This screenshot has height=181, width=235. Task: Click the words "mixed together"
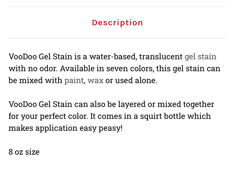tap(186, 104)
